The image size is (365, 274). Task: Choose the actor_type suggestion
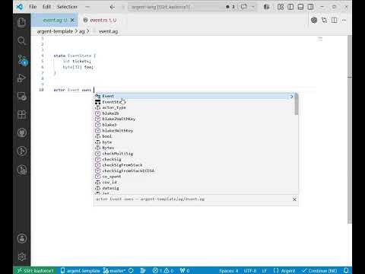click(195, 107)
